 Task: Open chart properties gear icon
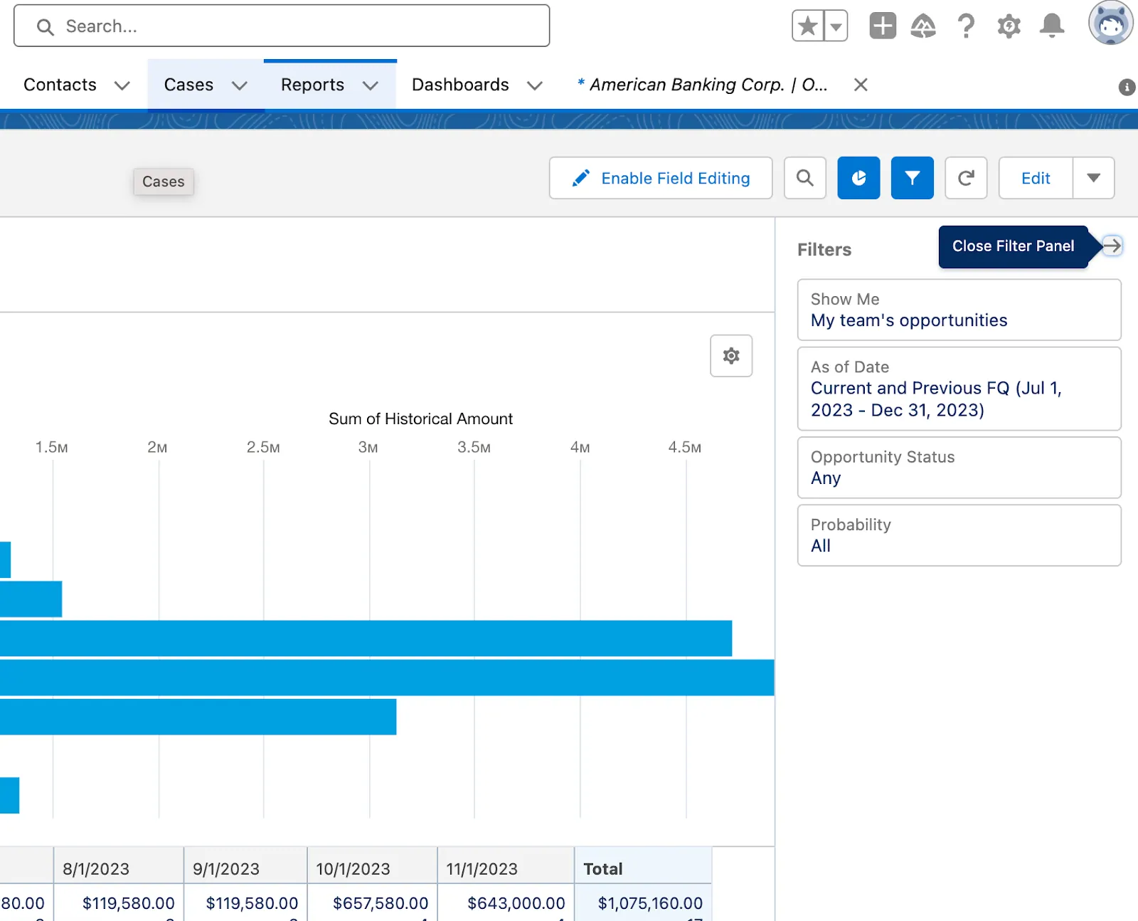731,356
